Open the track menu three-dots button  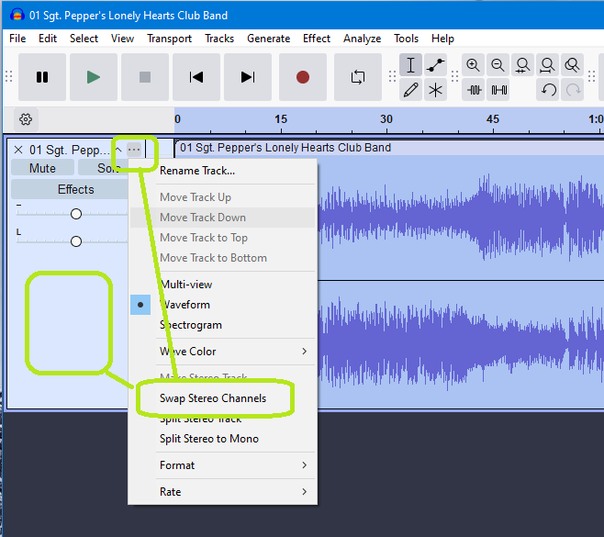(x=134, y=150)
